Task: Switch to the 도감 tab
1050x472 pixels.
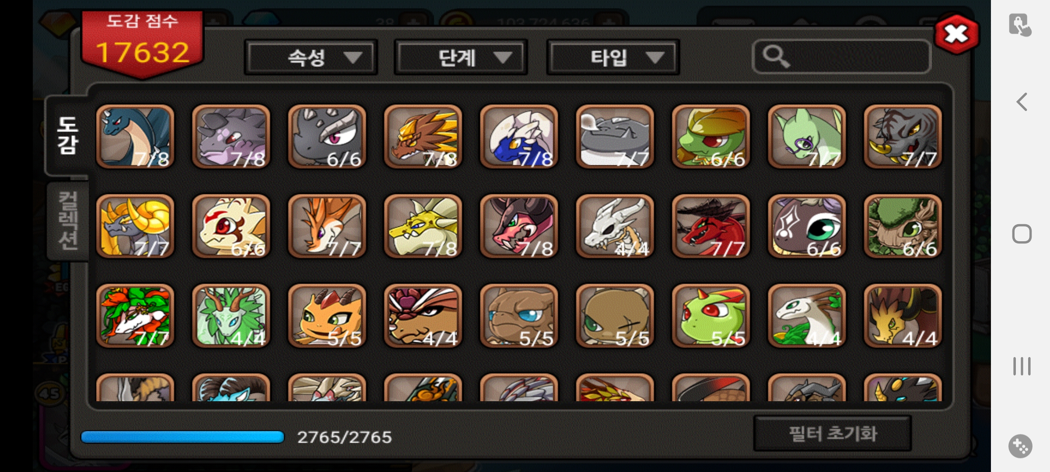Action: coord(67,135)
